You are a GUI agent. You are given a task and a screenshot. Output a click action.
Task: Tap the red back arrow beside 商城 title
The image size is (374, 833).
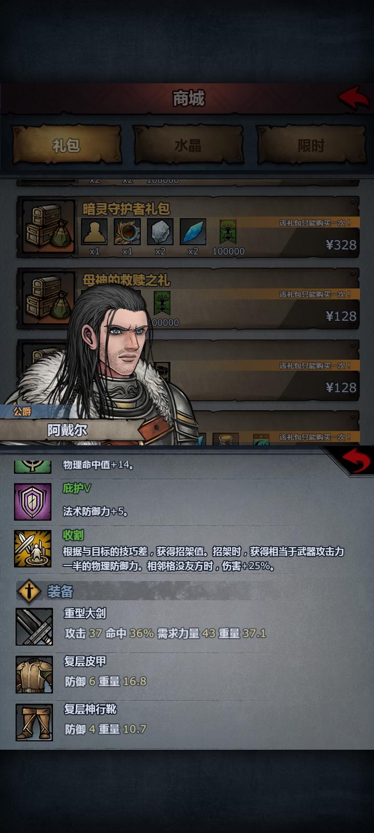click(x=354, y=97)
